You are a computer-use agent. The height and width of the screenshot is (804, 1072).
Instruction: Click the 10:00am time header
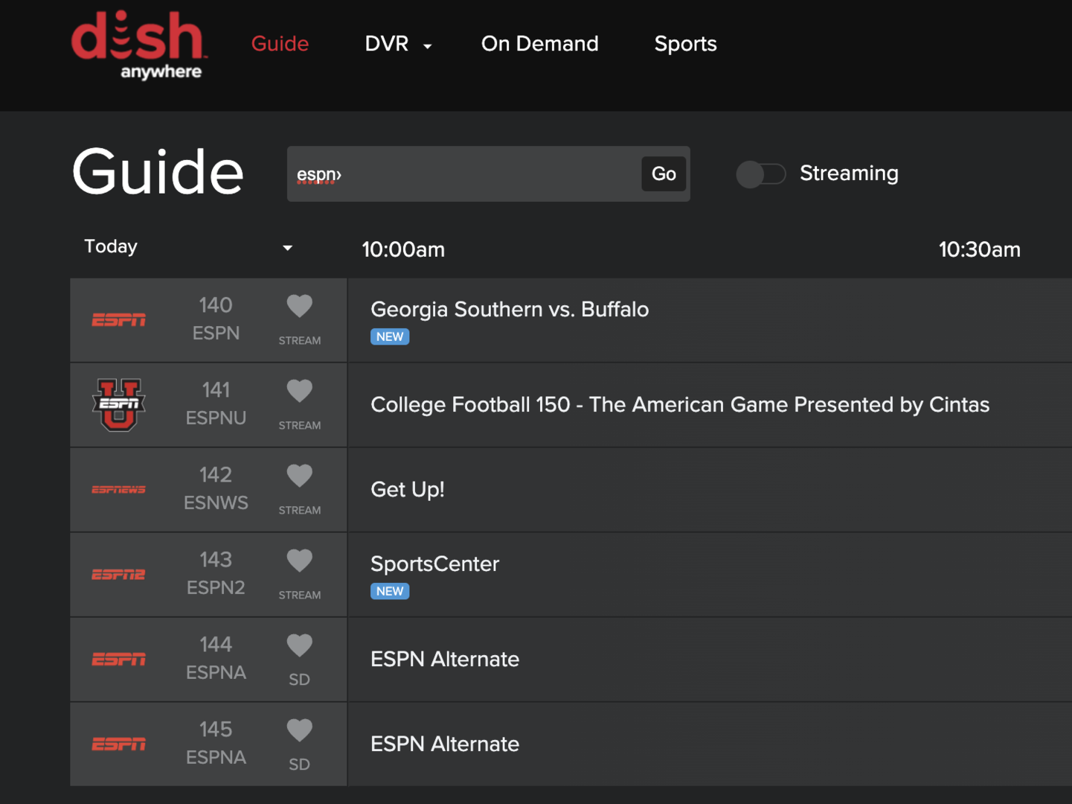(403, 249)
